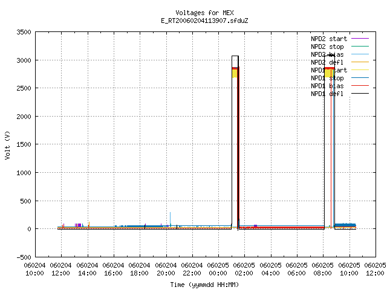Click the 2500 y-axis tick label
387x290 pixels.
[24, 88]
